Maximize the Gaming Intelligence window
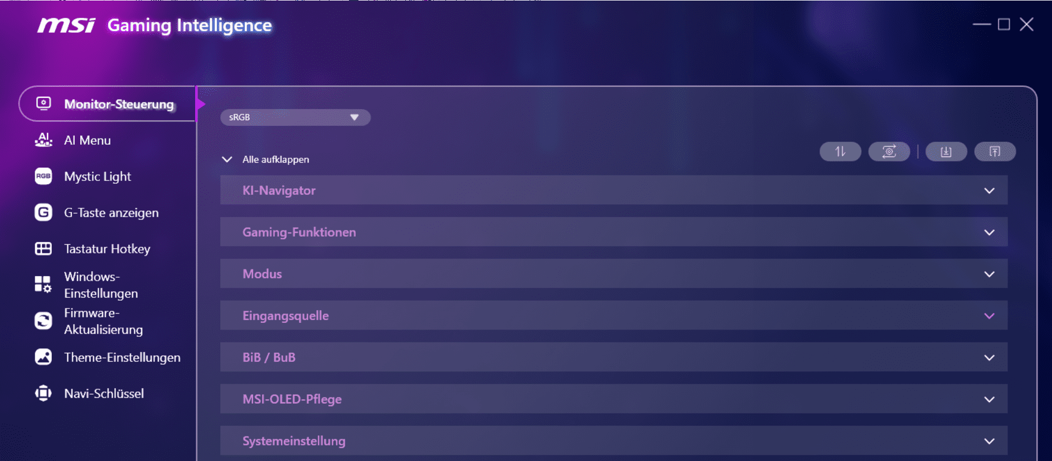This screenshot has width=1052, height=461. point(1004,24)
